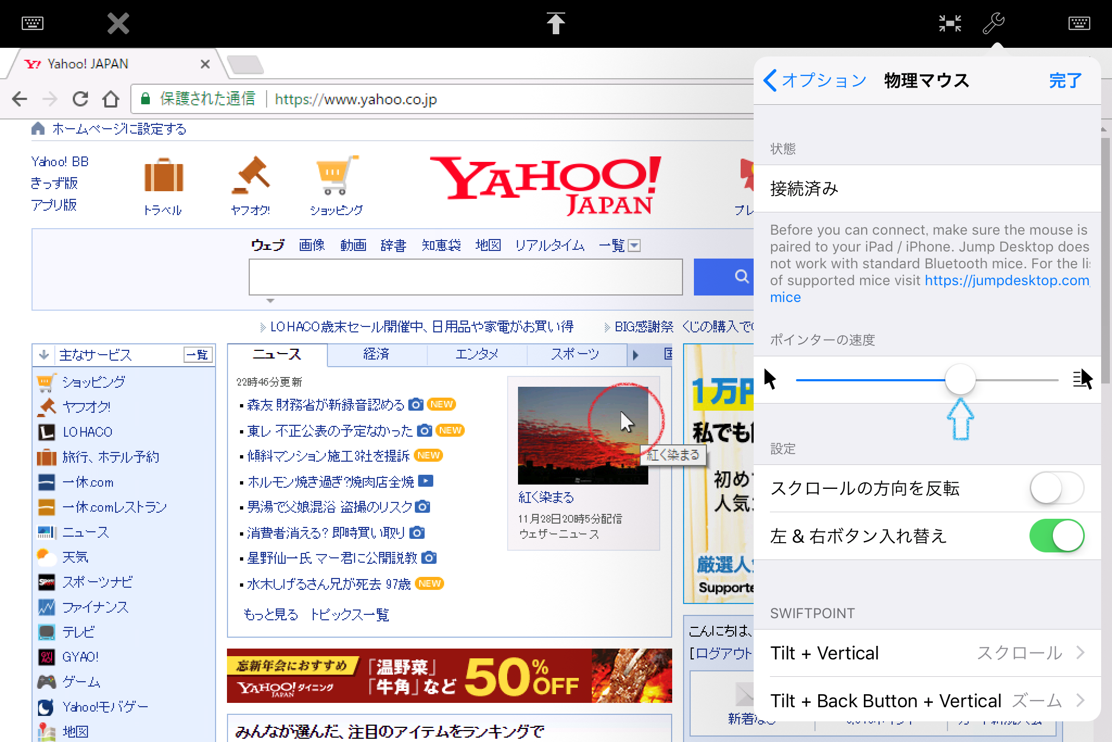Open the wrench settings icon
This screenshot has height=742, width=1112.
tap(994, 23)
